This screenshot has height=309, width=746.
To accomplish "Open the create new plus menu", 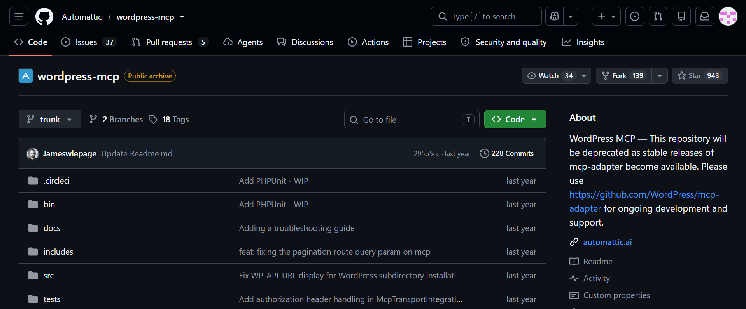I will (x=606, y=16).
